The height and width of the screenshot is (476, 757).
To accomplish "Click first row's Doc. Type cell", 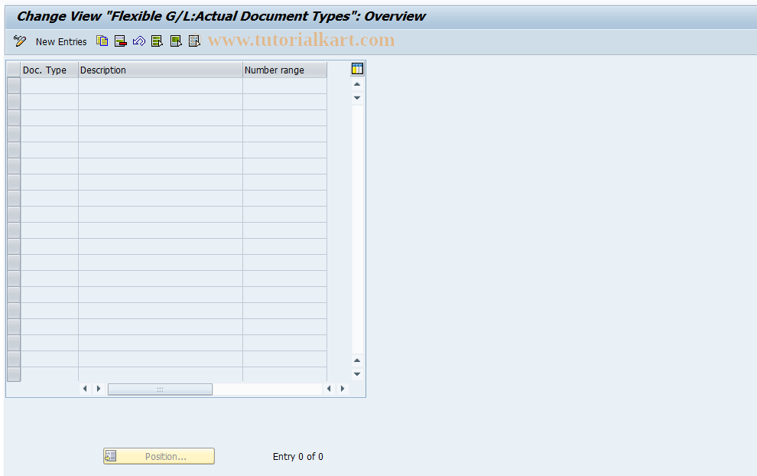I will (x=50, y=86).
